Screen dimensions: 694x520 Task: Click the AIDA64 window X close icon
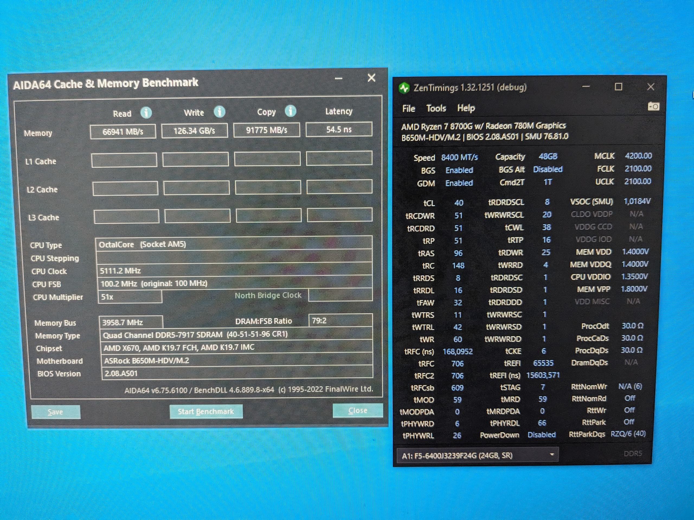371,78
